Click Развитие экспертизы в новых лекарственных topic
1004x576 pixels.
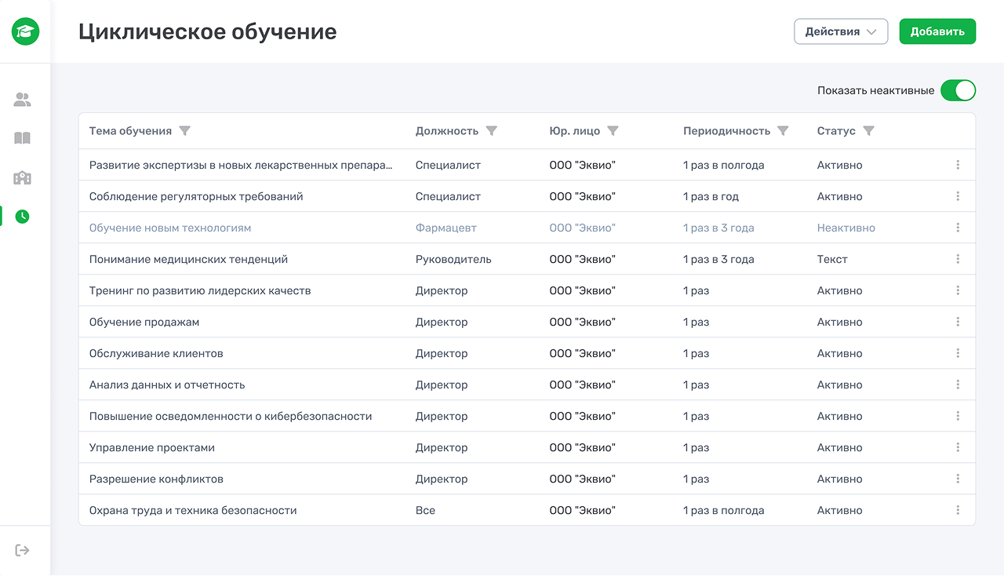coord(241,165)
